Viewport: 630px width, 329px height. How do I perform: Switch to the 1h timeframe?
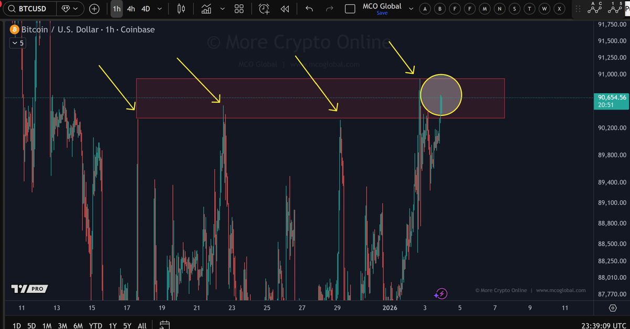[x=117, y=9]
